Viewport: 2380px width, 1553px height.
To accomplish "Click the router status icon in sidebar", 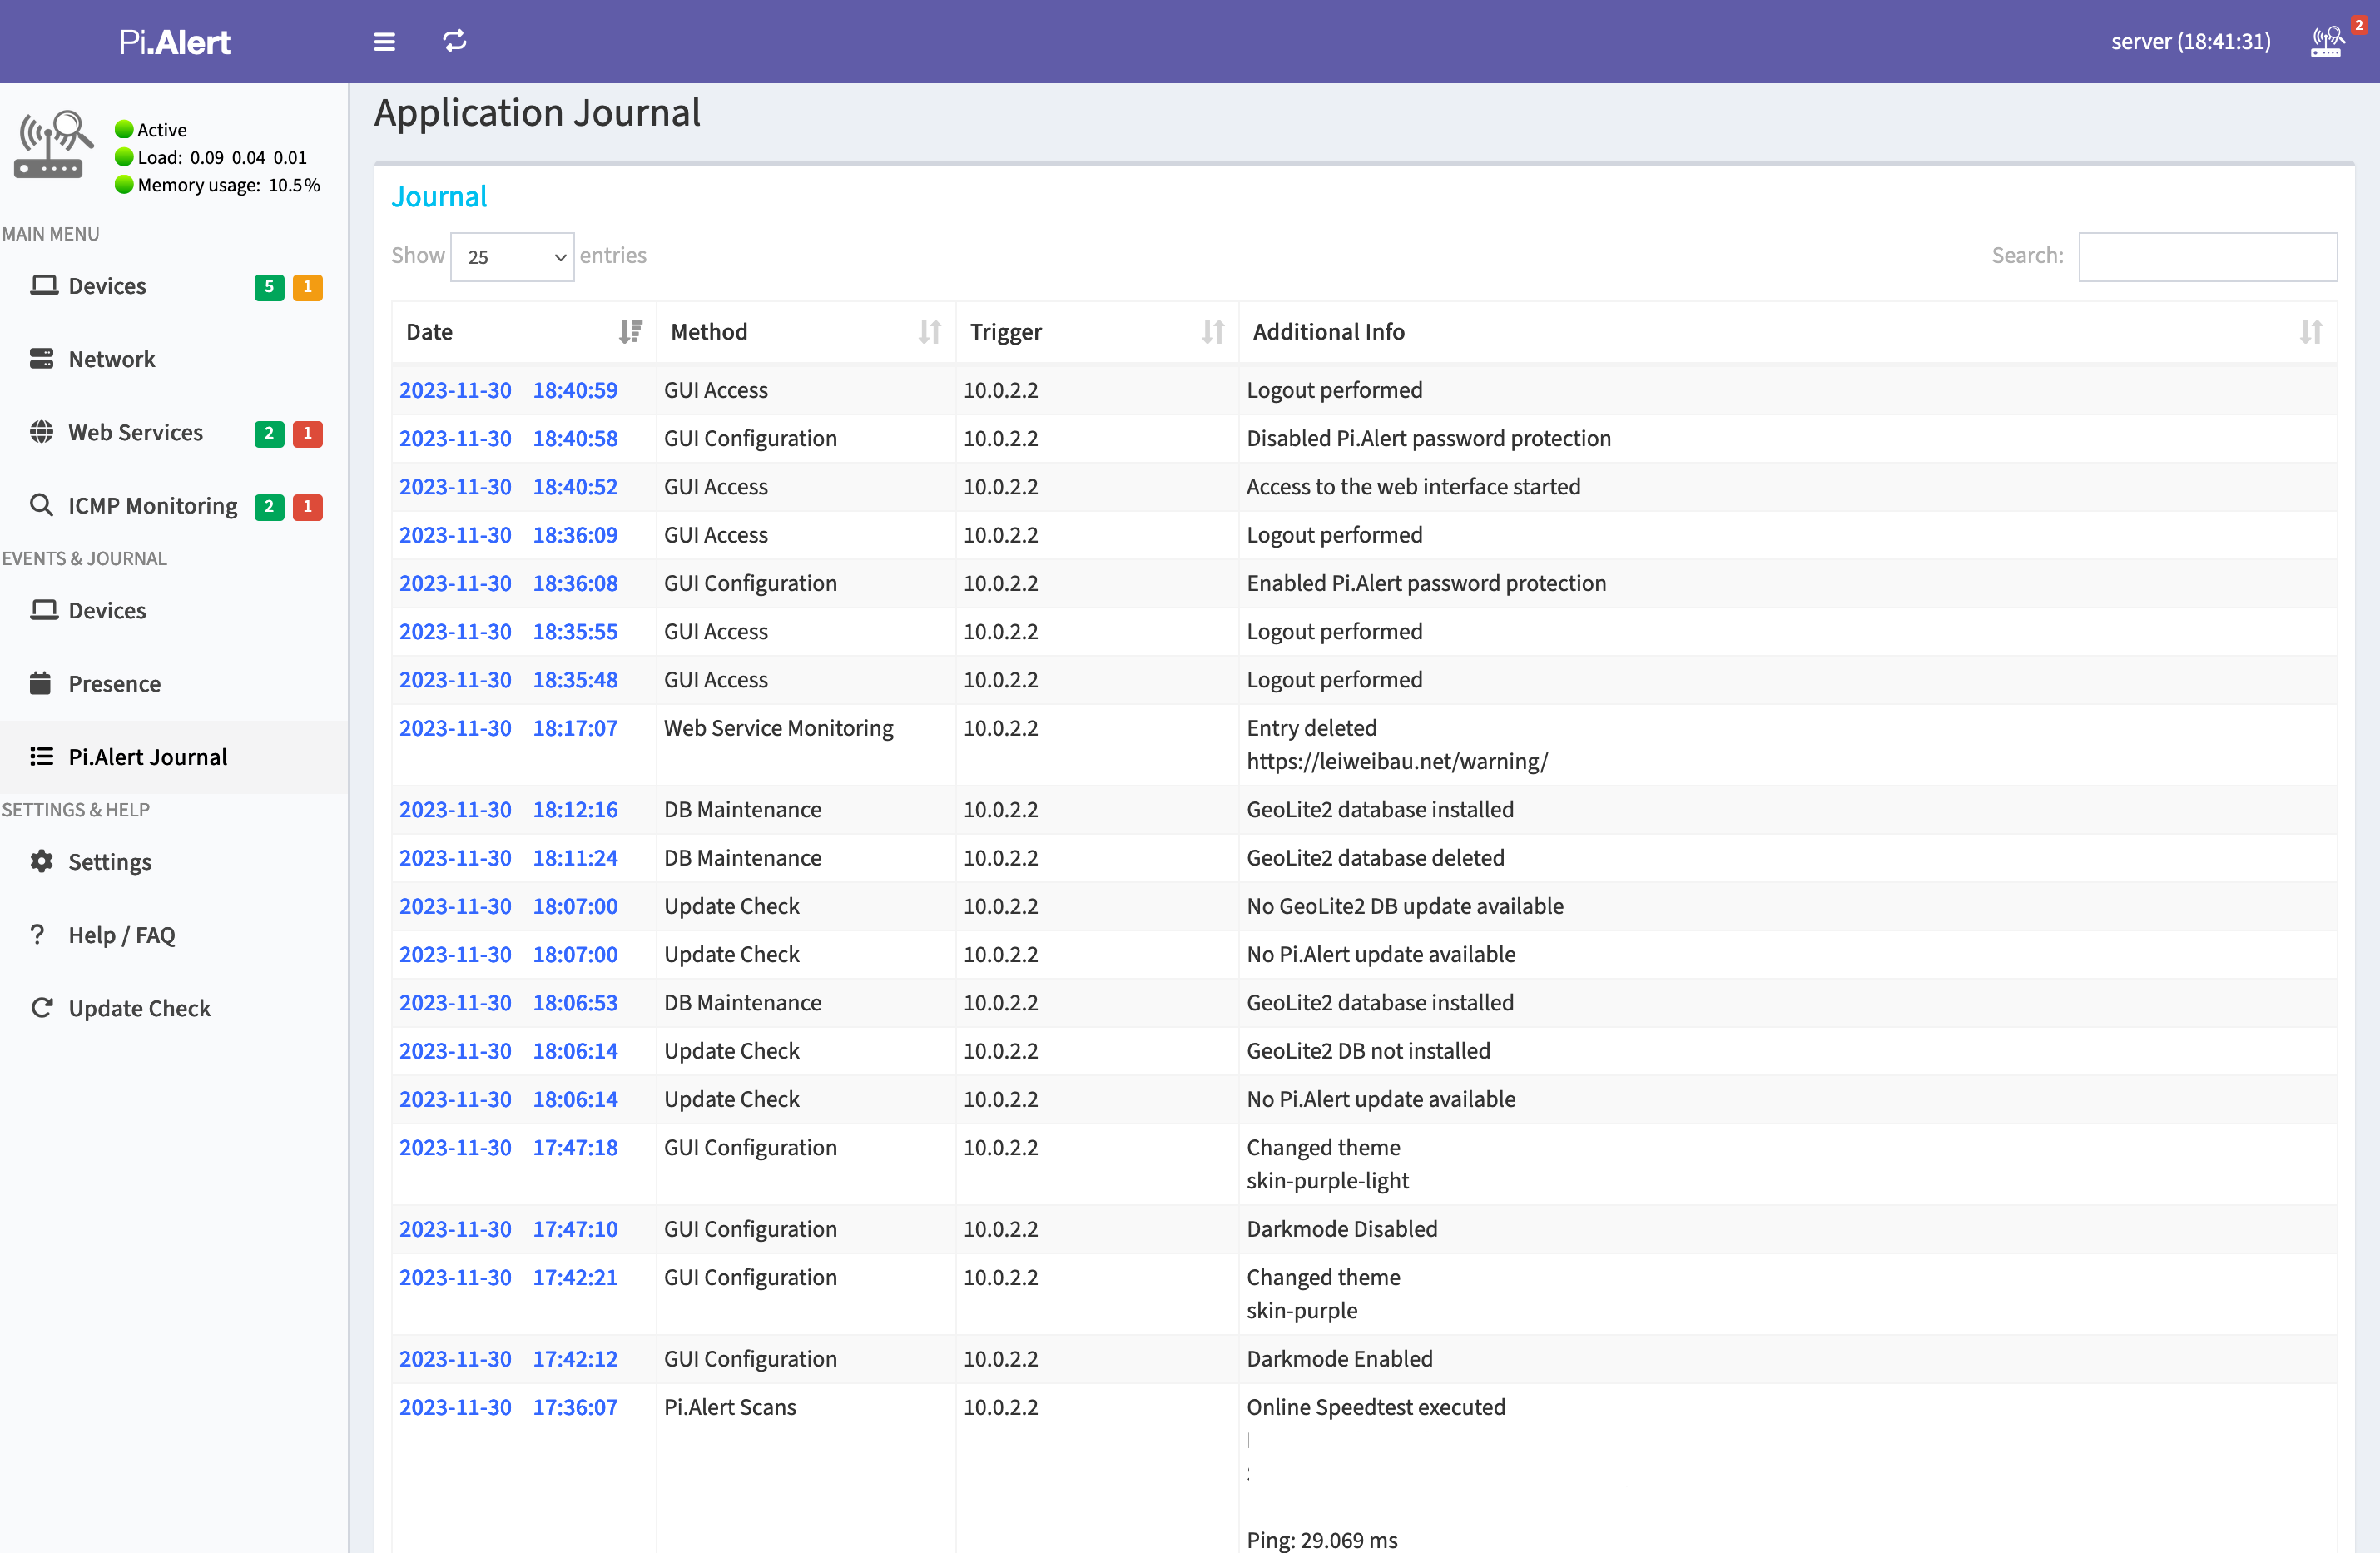I will pyautogui.click(x=52, y=145).
